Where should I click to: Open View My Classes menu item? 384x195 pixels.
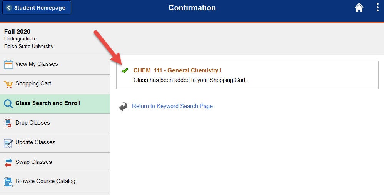(x=55, y=65)
